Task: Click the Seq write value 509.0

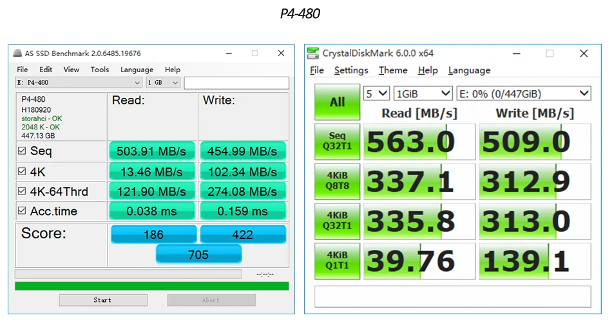Action: [535, 142]
